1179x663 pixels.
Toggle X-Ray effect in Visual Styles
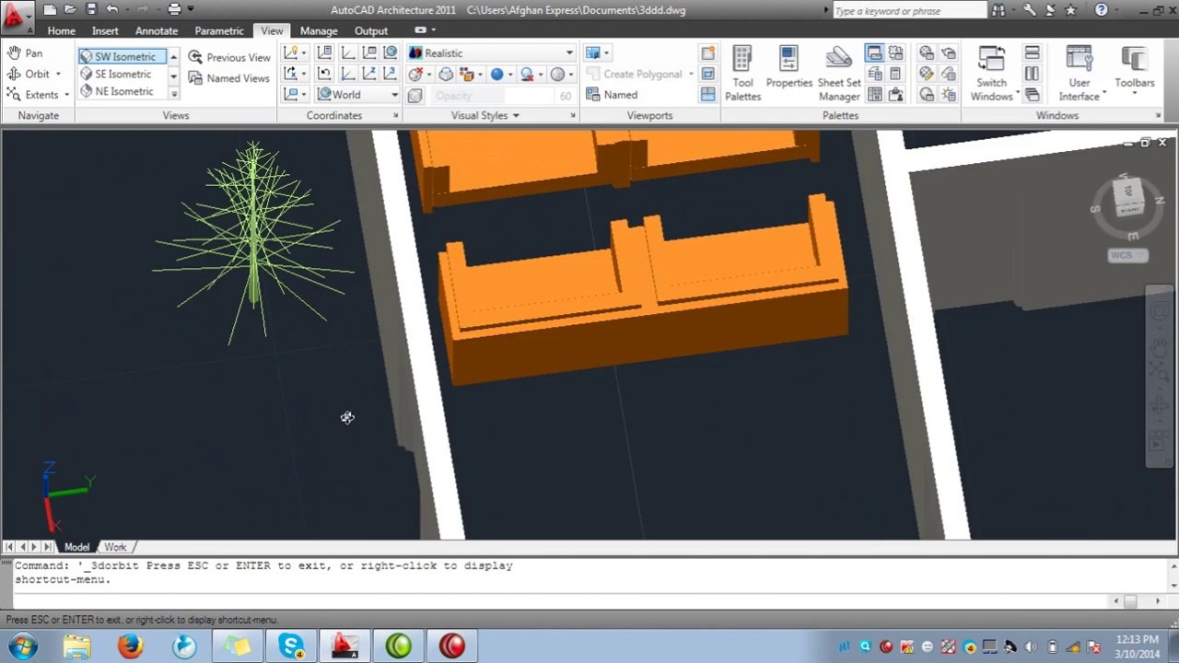(x=414, y=96)
